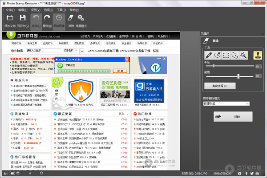Click the Remove (移除) eraser icon in toolbar
Screen dimensions: 267x178
(71, 18)
